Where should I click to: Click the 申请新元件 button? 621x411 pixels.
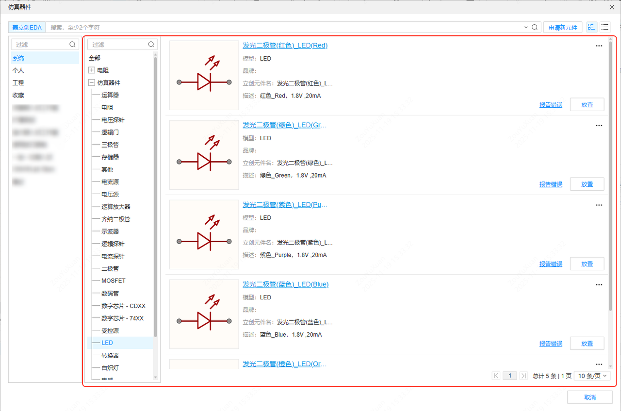(562, 28)
